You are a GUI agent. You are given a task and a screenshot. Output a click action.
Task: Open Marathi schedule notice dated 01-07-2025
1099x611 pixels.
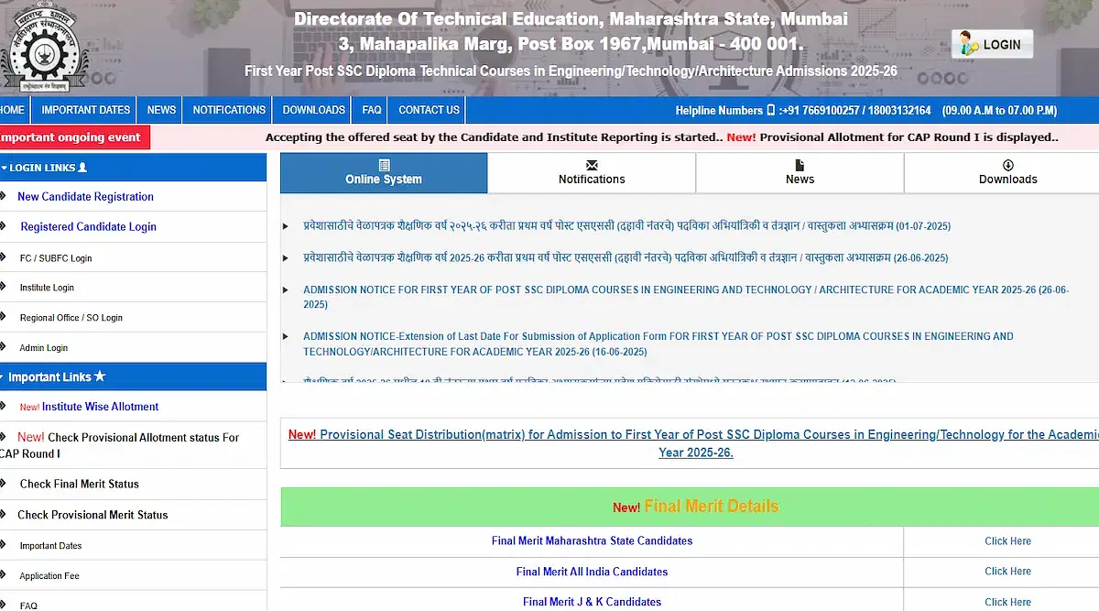[627, 226]
